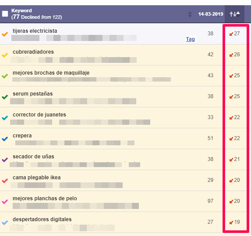
Task: Click purple checkmark beside secador de uñas
Action: tap(5, 160)
